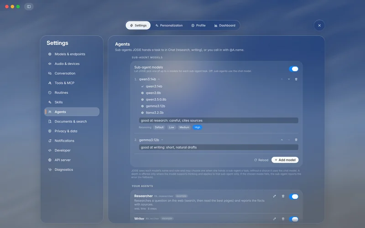Click the Routines clock icon
The width and height of the screenshot is (365, 228).
50,93
